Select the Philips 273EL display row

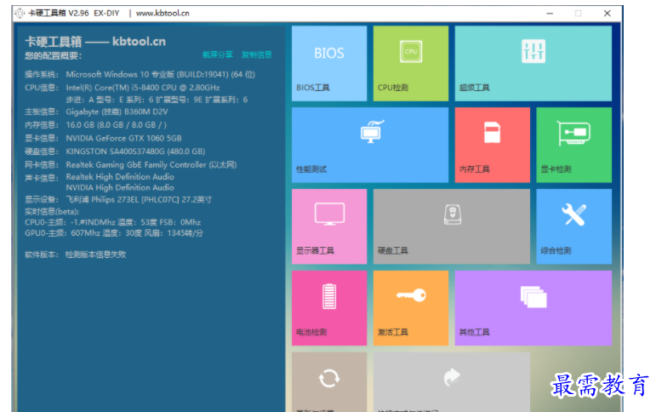[118, 200]
